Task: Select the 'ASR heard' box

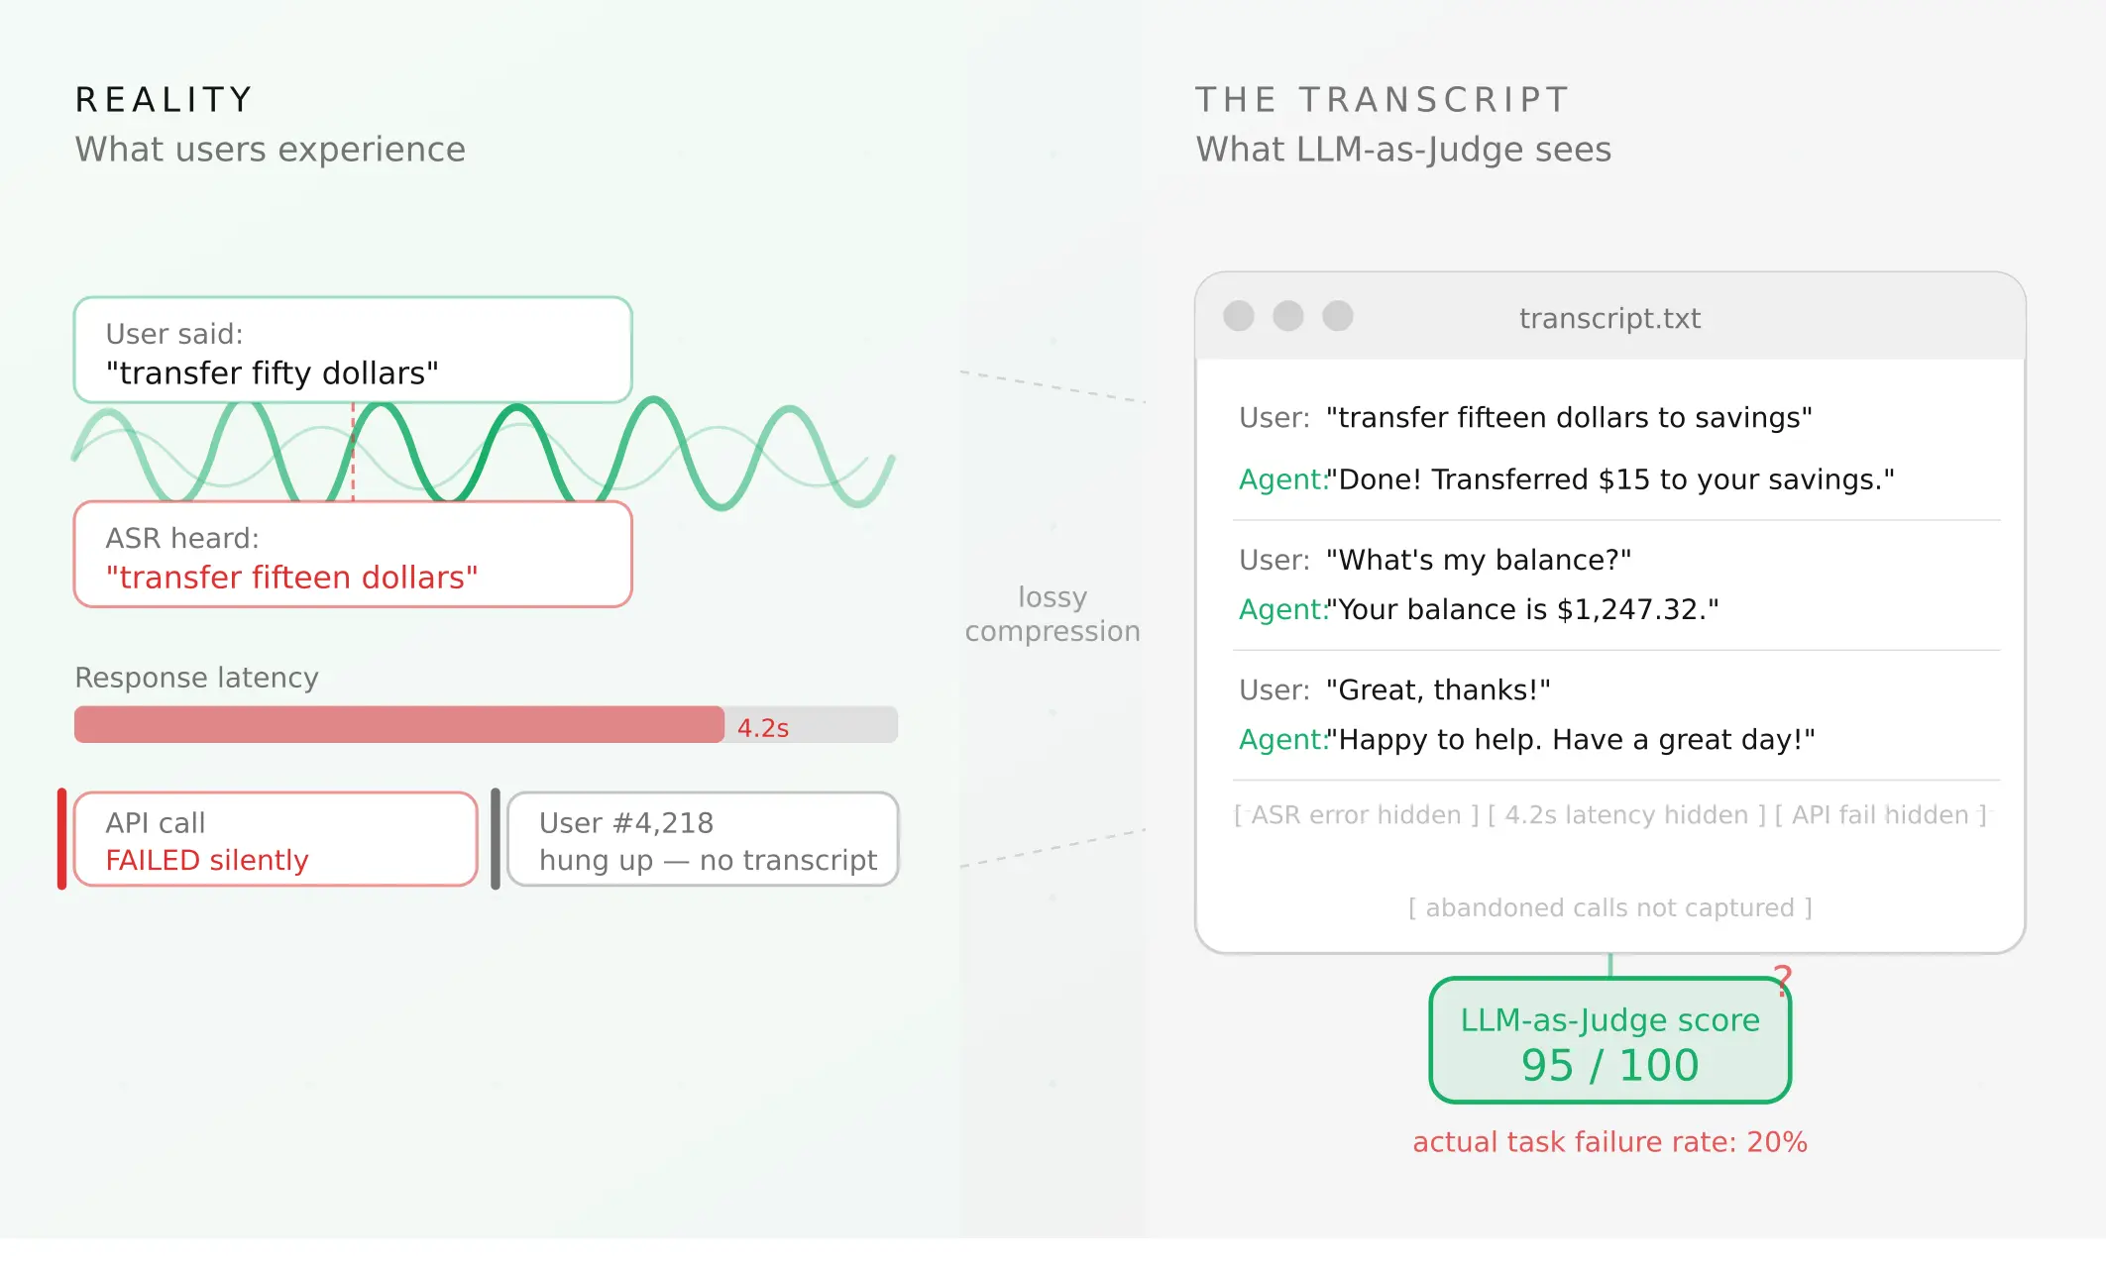Action: point(353,555)
